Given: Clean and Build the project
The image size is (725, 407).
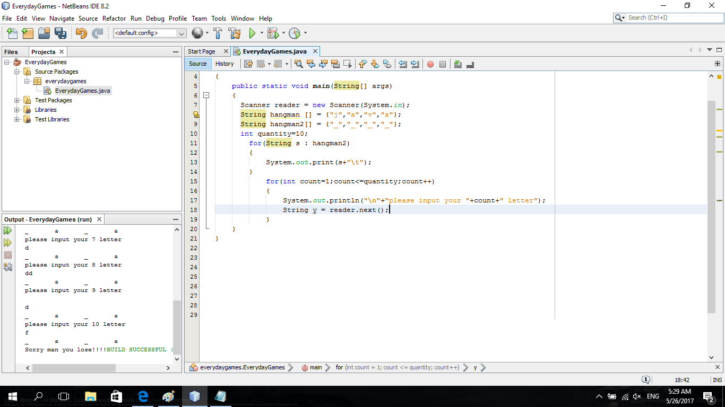Looking at the screenshot, I should (x=235, y=33).
